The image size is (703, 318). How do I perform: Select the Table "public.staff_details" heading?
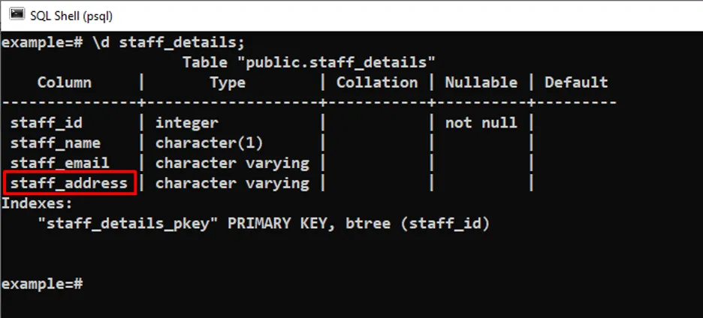coord(309,62)
